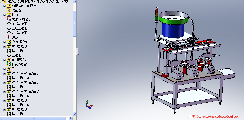Select 阵列(线性)4 label

(x=20, y=87)
